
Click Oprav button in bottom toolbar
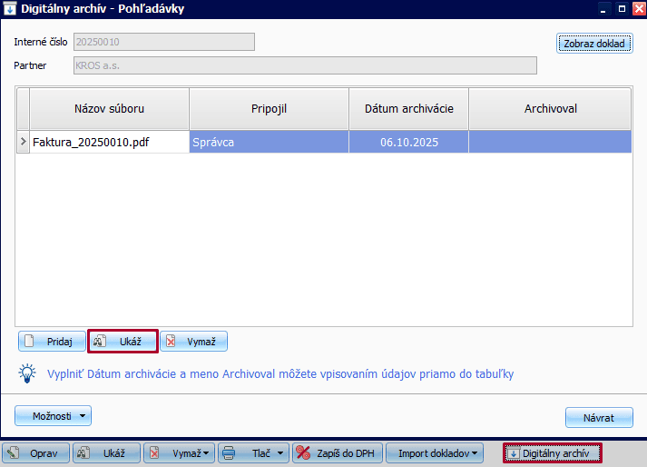(36, 452)
